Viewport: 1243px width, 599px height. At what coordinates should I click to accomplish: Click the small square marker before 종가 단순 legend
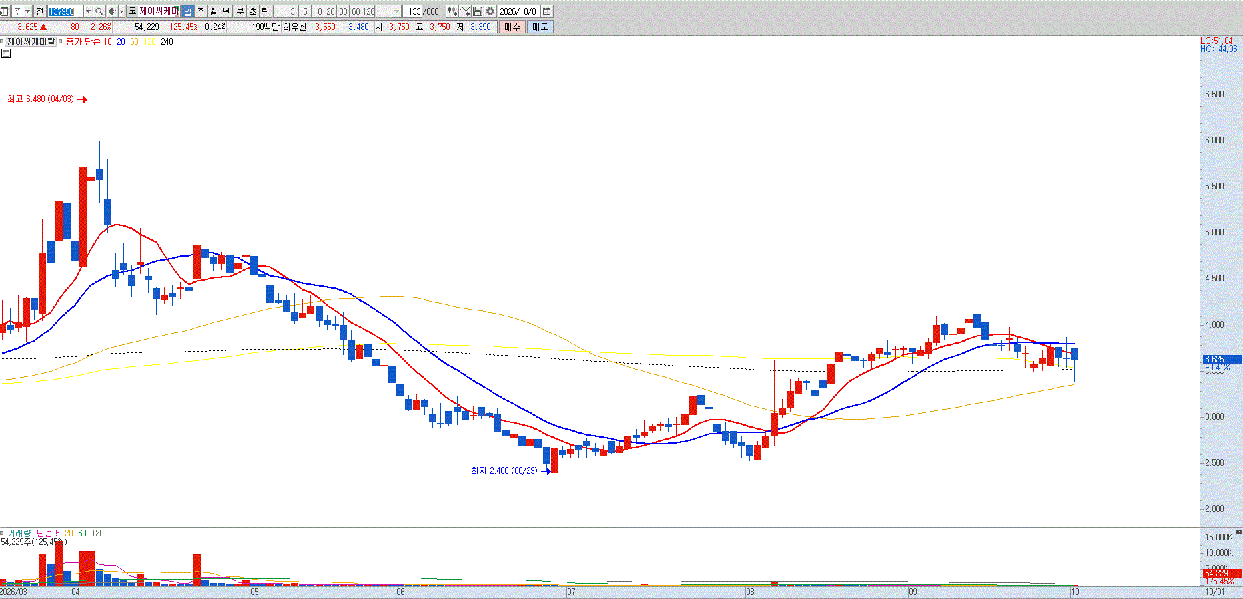[x=61, y=41]
